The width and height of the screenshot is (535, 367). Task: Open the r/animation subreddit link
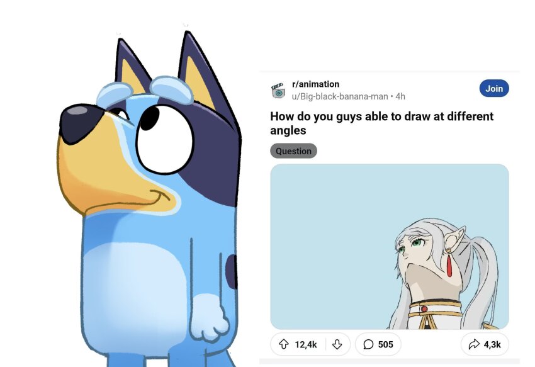pyautogui.click(x=315, y=84)
